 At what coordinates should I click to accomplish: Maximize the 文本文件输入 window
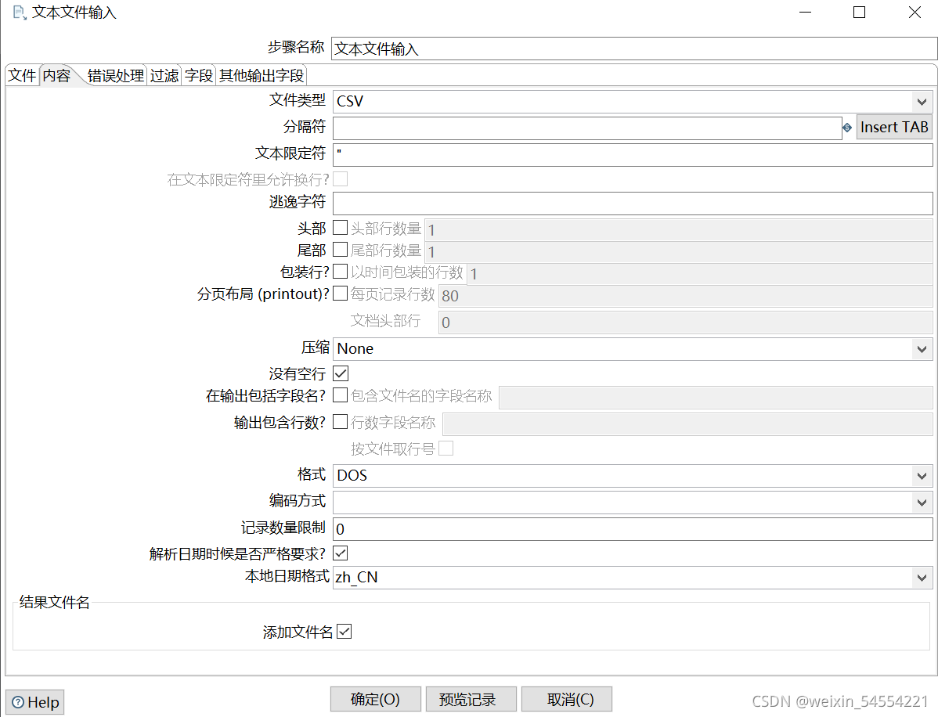[859, 12]
